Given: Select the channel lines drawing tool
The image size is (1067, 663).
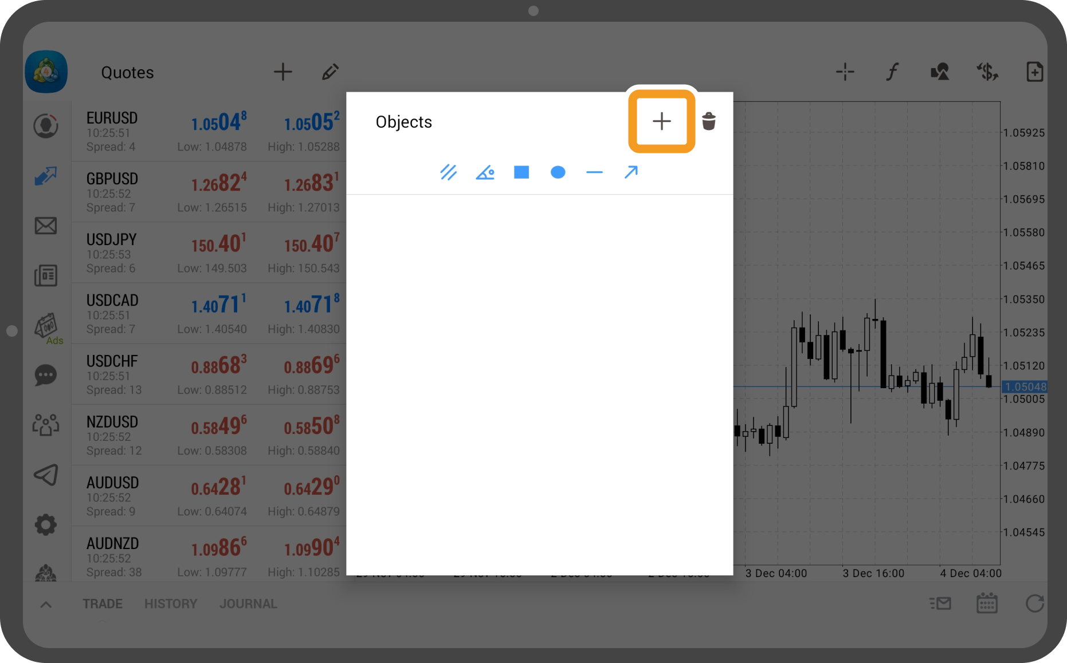Looking at the screenshot, I should pos(448,172).
